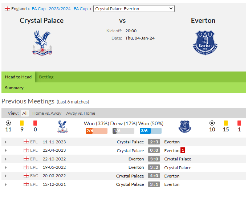Click small Crystal Palace crest in stats row

[62, 127]
